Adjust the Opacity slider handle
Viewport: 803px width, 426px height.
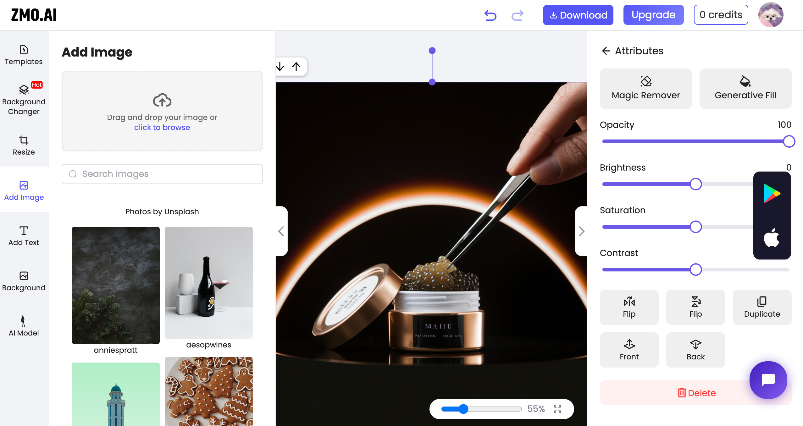[789, 141]
